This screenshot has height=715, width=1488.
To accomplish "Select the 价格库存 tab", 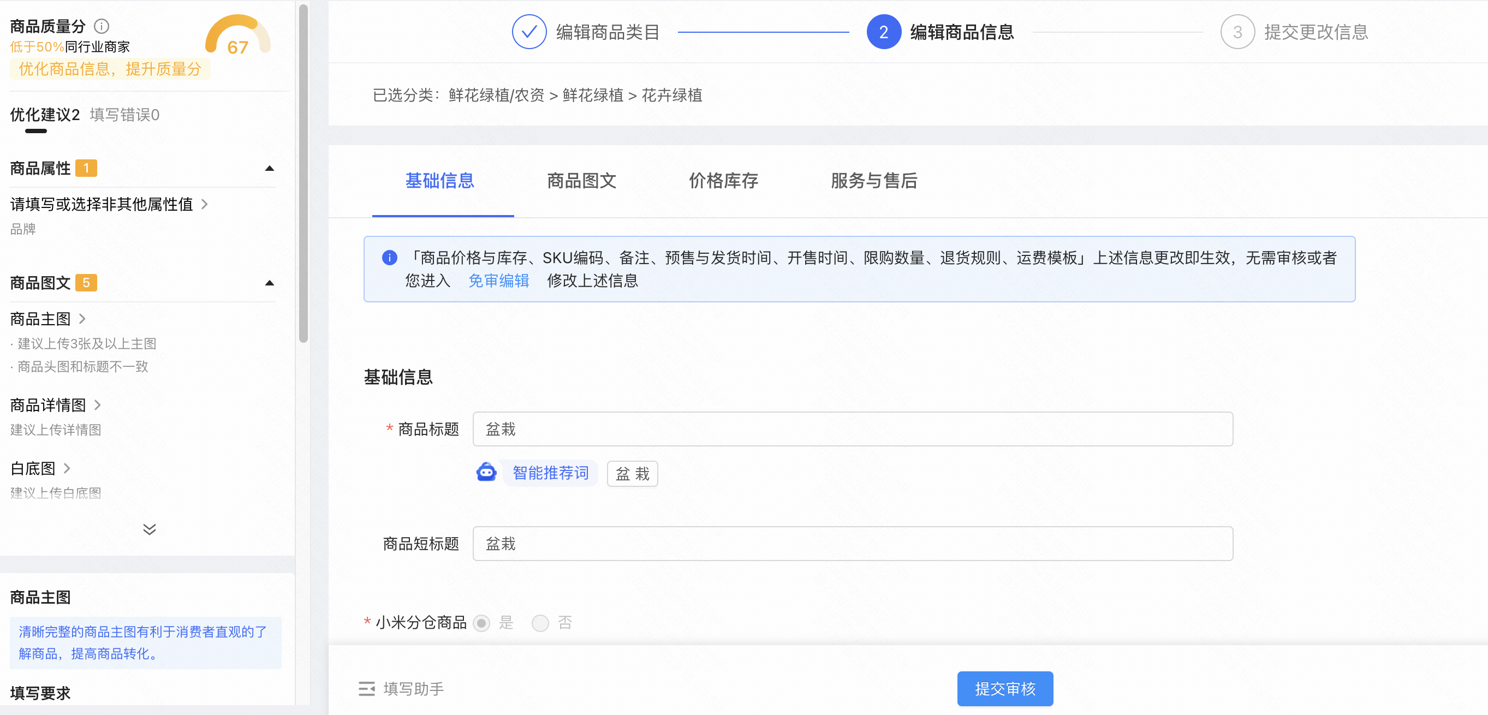I will (x=723, y=181).
